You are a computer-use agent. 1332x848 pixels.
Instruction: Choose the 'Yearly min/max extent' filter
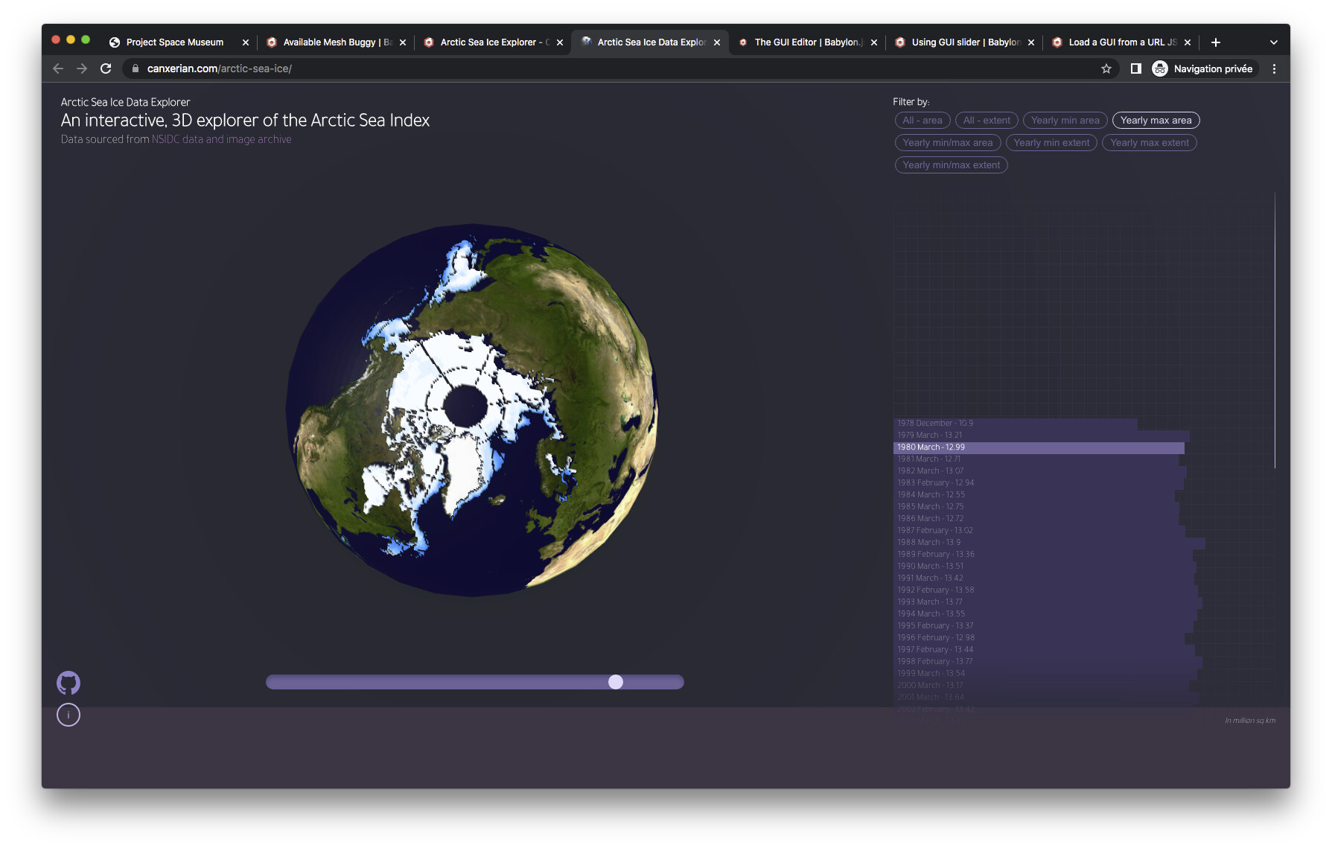[x=951, y=165]
